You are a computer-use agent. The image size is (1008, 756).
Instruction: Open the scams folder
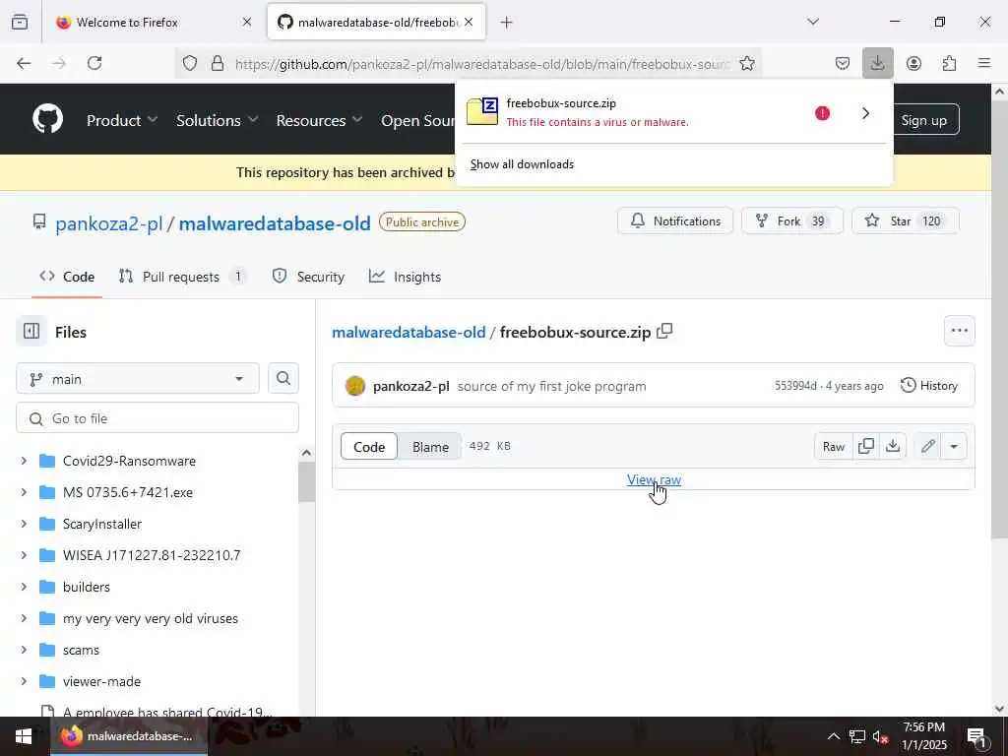click(x=81, y=650)
